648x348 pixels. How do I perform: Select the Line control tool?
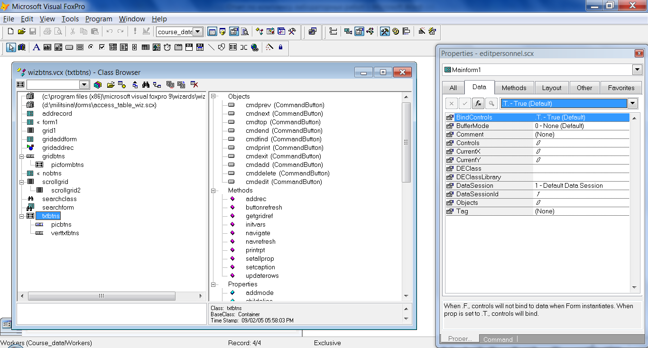click(x=211, y=47)
